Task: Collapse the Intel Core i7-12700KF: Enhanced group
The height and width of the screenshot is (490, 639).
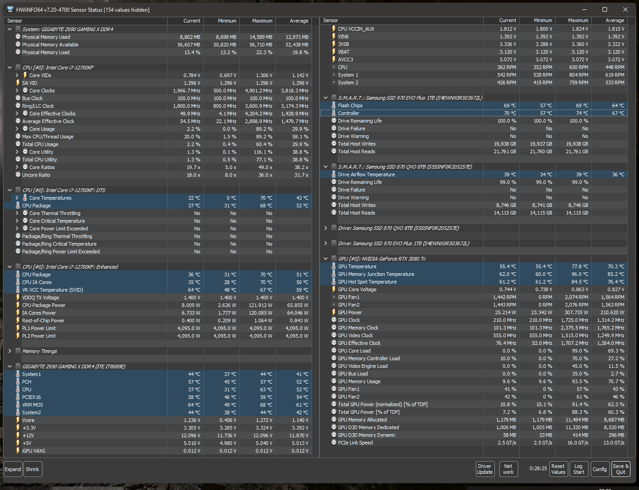Action: tap(10, 267)
